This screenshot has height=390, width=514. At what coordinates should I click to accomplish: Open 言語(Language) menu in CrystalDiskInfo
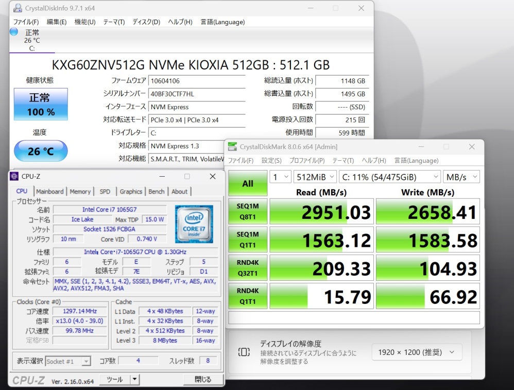click(222, 22)
